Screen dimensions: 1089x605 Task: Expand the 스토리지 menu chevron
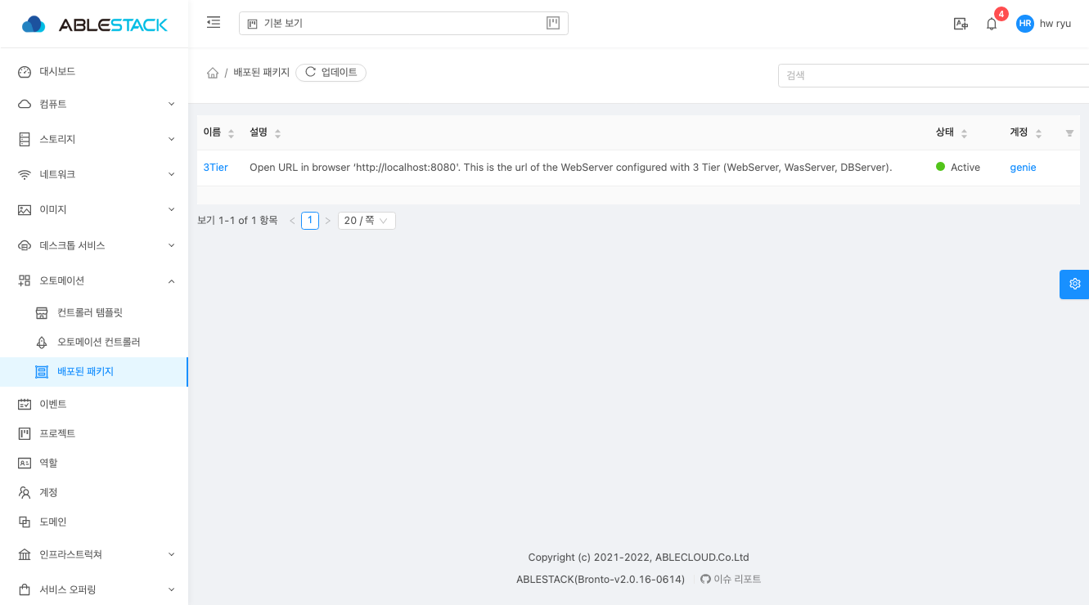[172, 140]
